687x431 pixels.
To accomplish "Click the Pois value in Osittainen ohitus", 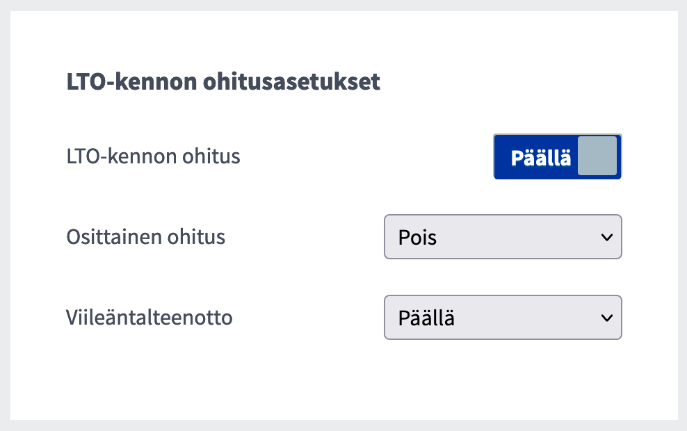I will pos(418,237).
